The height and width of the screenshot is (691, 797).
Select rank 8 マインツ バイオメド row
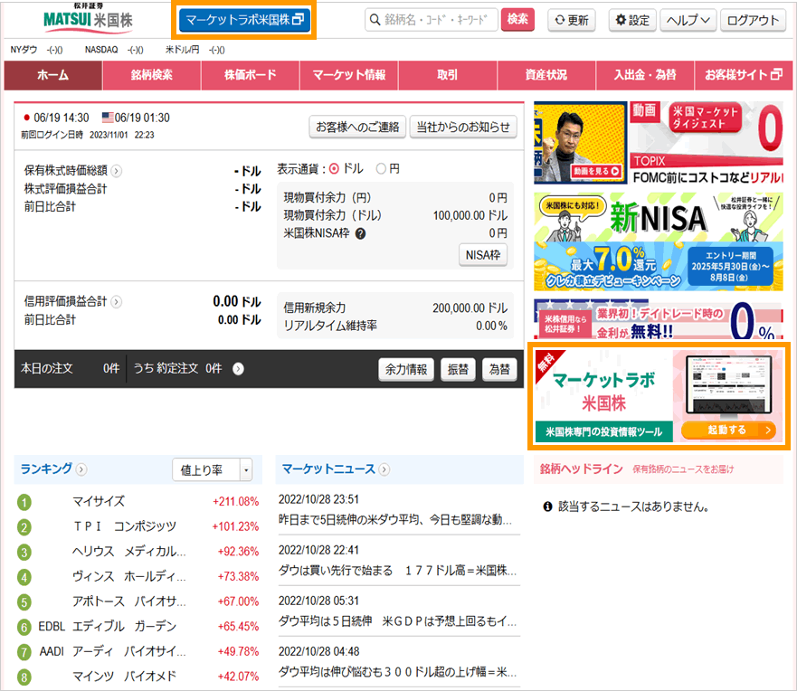138,676
